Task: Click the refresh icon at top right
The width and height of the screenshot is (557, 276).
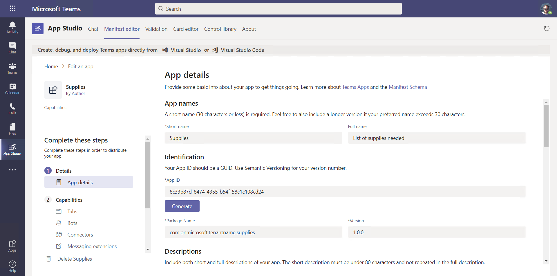Action: coord(547,28)
